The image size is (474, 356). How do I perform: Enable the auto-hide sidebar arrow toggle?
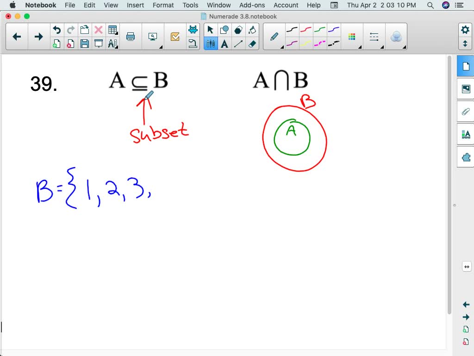tap(466, 267)
